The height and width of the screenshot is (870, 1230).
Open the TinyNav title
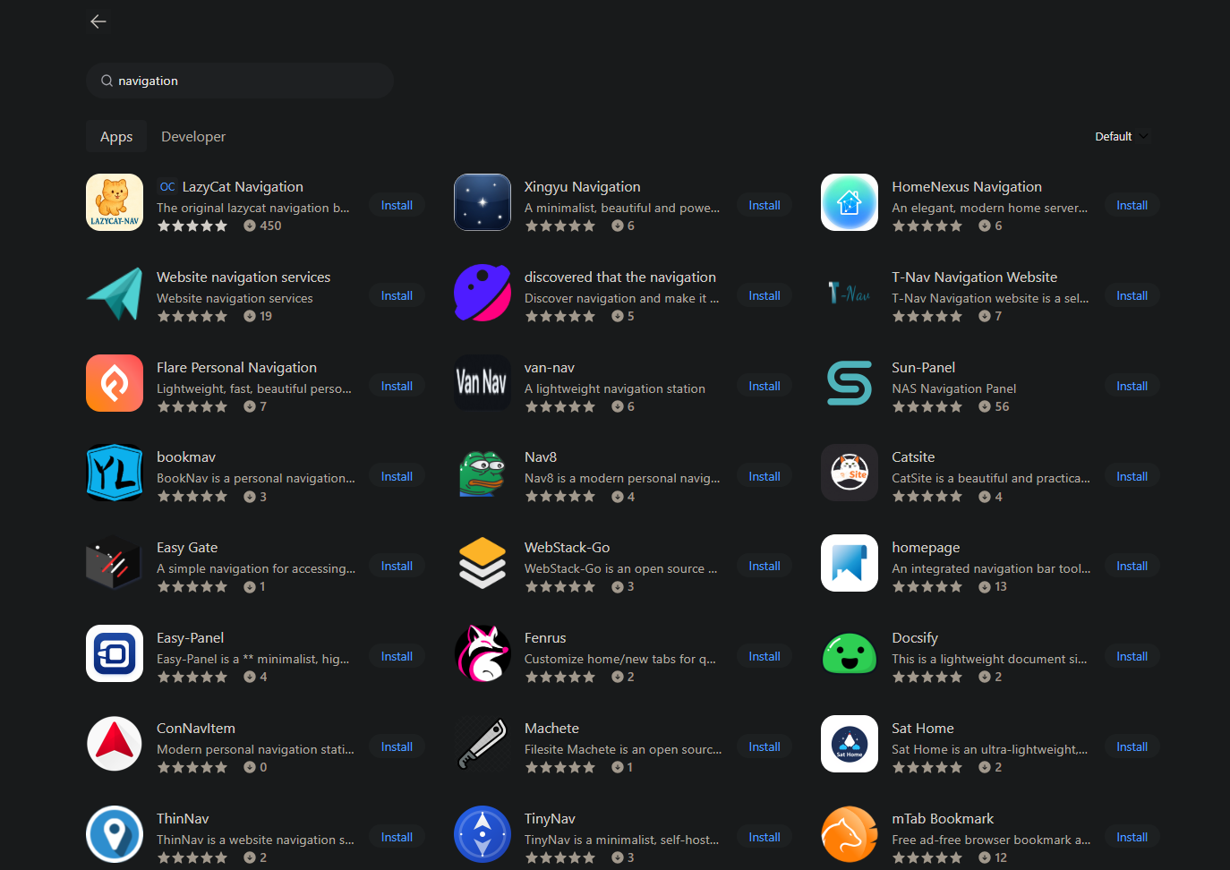550,818
